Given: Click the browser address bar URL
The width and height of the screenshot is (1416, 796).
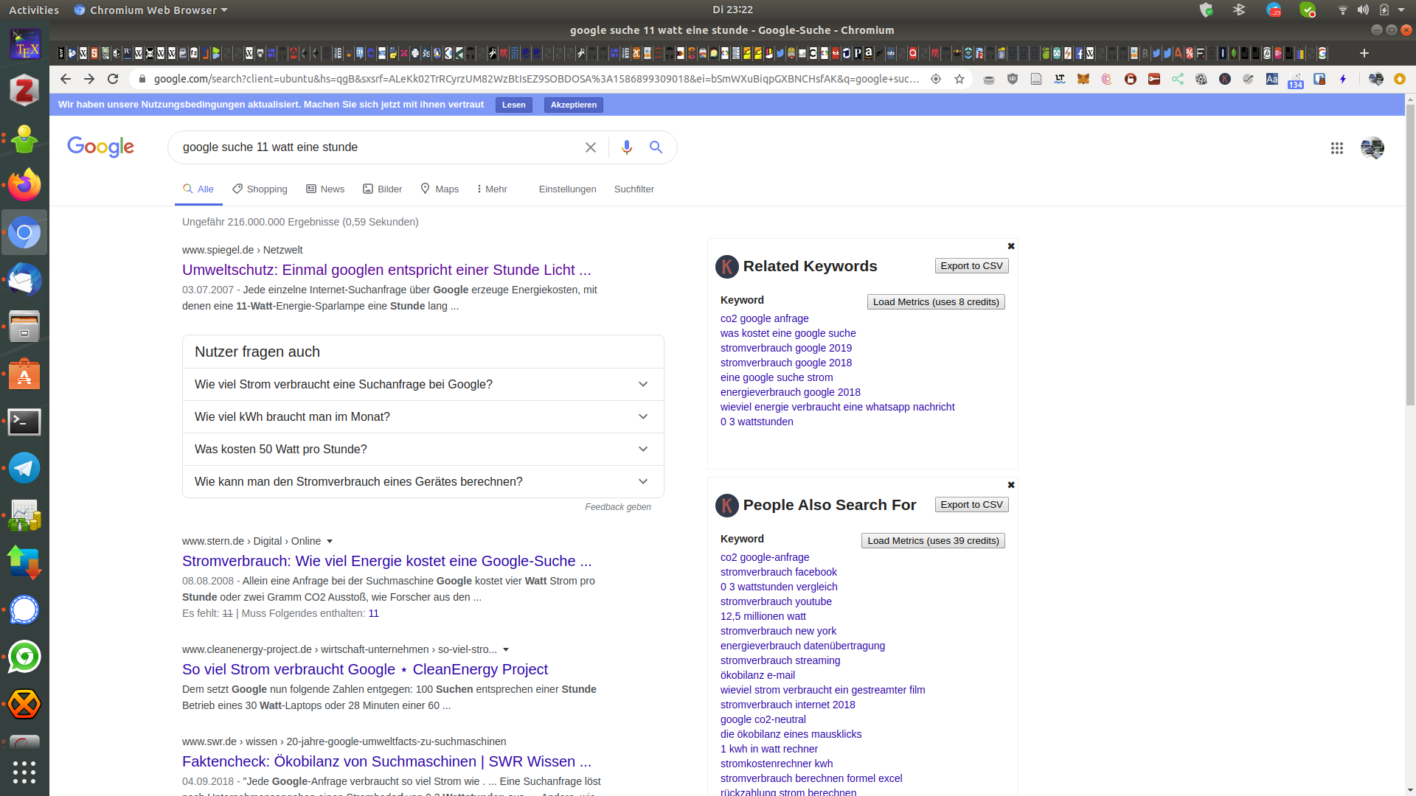Looking at the screenshot, I should pyautogui.click(x=536, y=79).
